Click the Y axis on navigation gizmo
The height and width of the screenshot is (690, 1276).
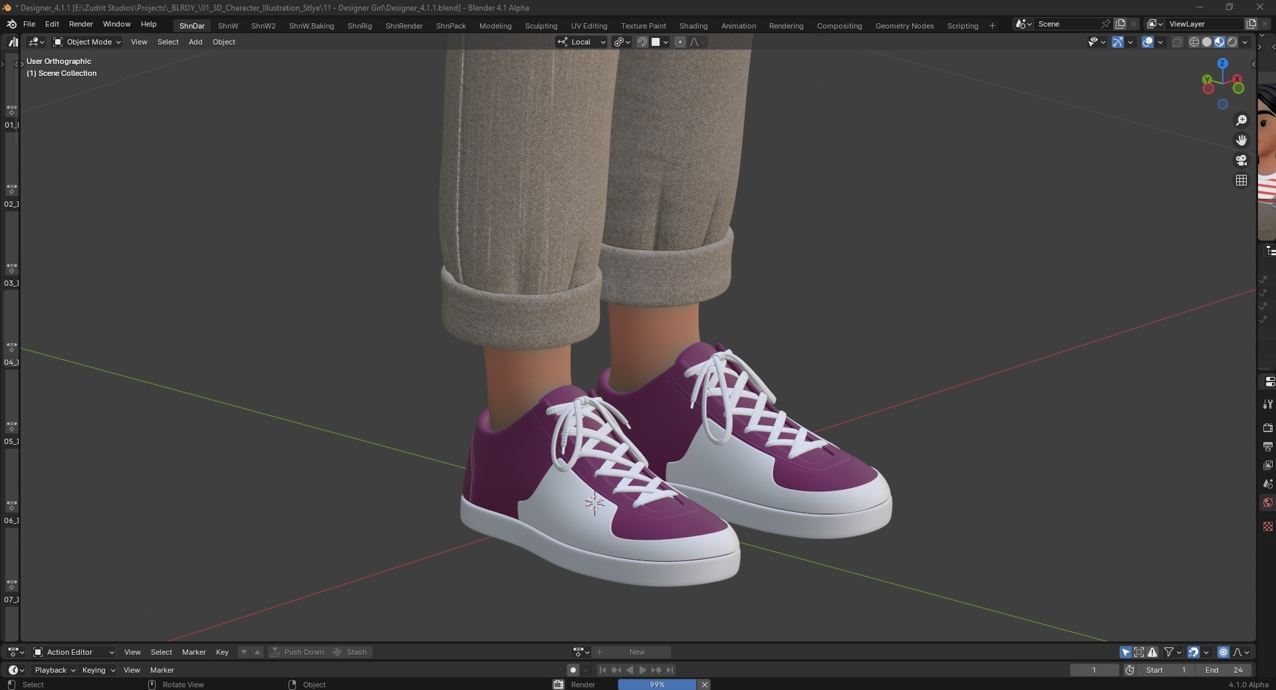click(1207, 80)
